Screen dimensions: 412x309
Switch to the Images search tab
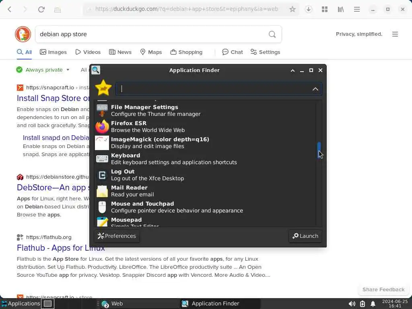tap(54, 52)
